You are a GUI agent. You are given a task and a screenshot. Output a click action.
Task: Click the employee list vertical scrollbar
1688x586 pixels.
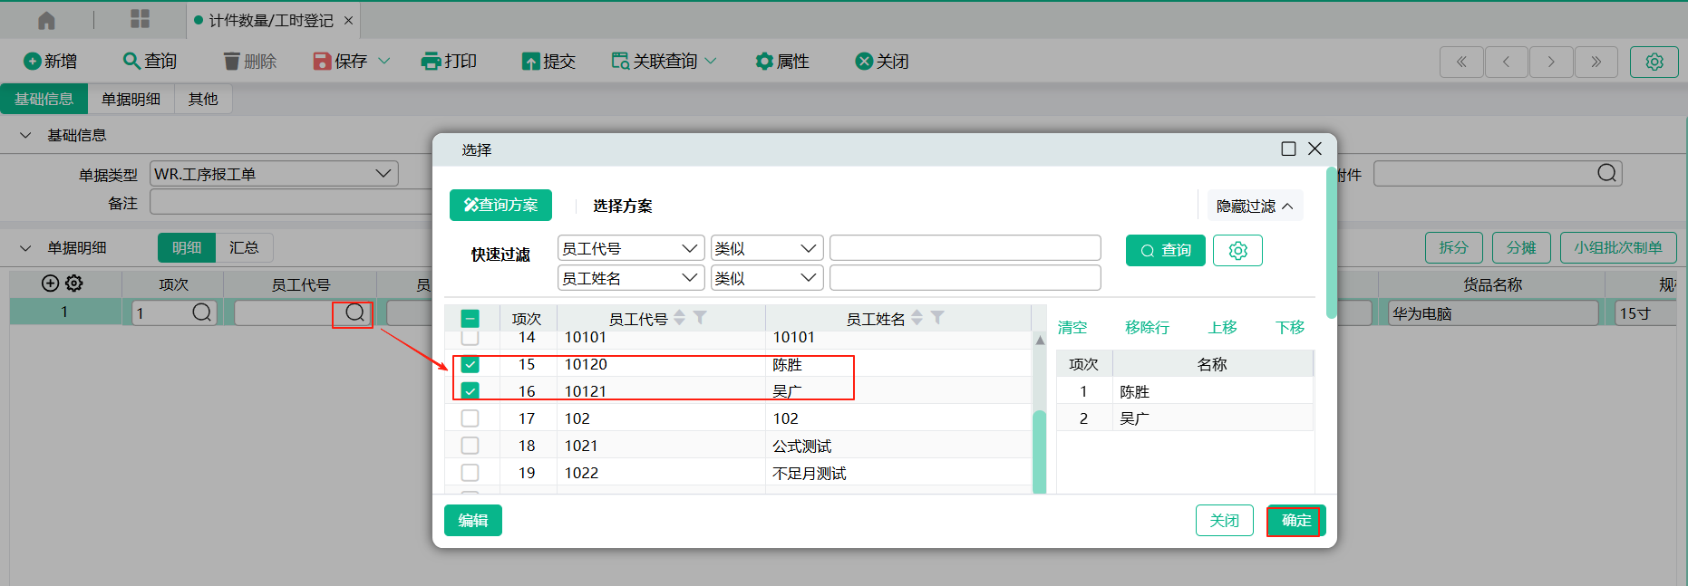point(1039,451)
